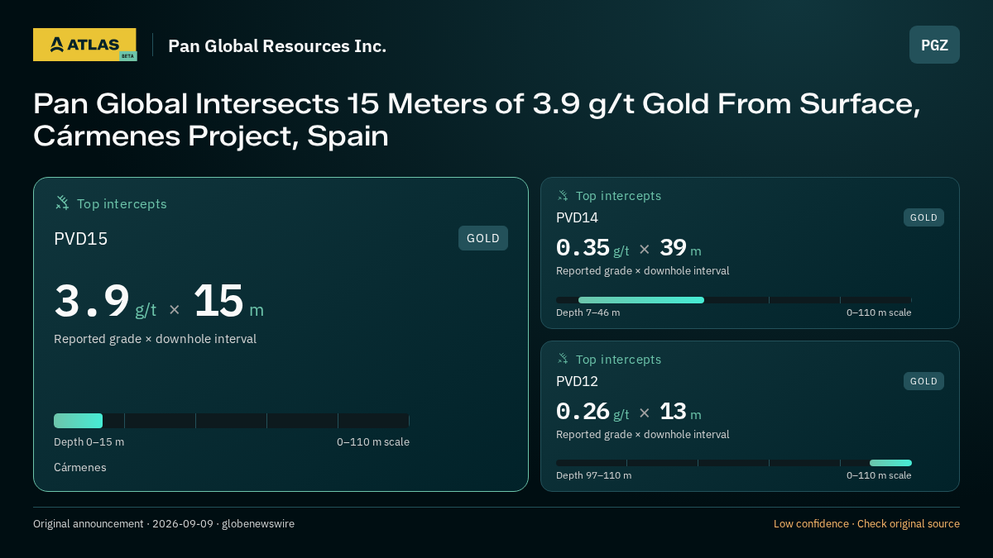Click the Depth 97–110 m label
Image resolution: width=993 pixels, height=558 pixels.
(x=593, y=475)
